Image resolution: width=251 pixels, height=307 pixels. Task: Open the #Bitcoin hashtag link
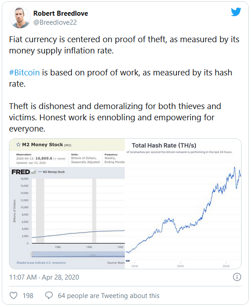25,72
